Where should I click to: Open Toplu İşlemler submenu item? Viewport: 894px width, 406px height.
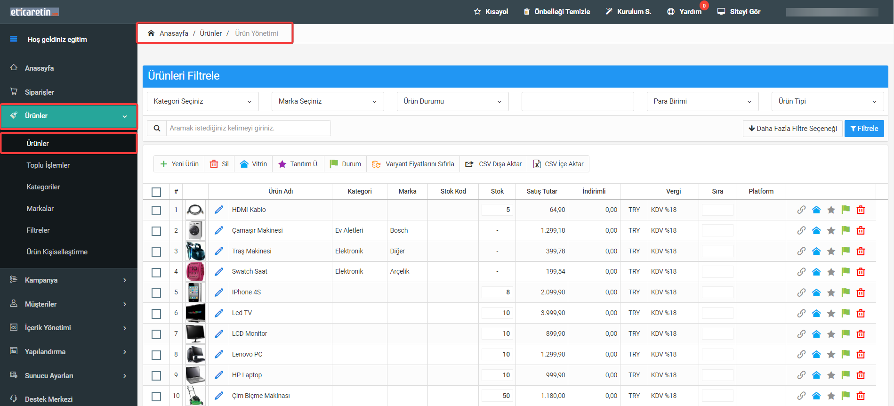(x=48, y=165)
